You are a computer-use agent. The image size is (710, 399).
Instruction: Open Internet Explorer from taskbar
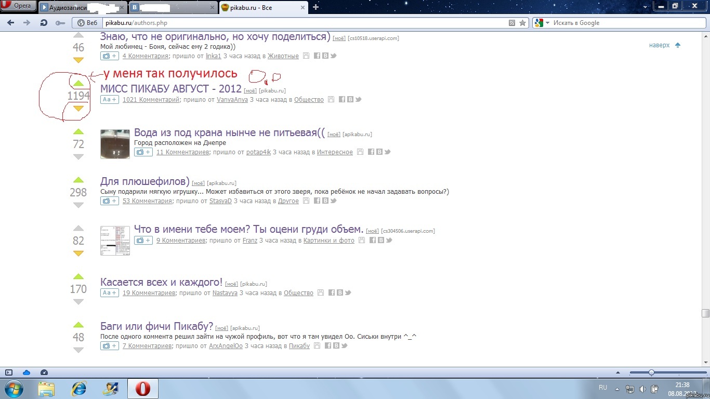pos(79,389)
